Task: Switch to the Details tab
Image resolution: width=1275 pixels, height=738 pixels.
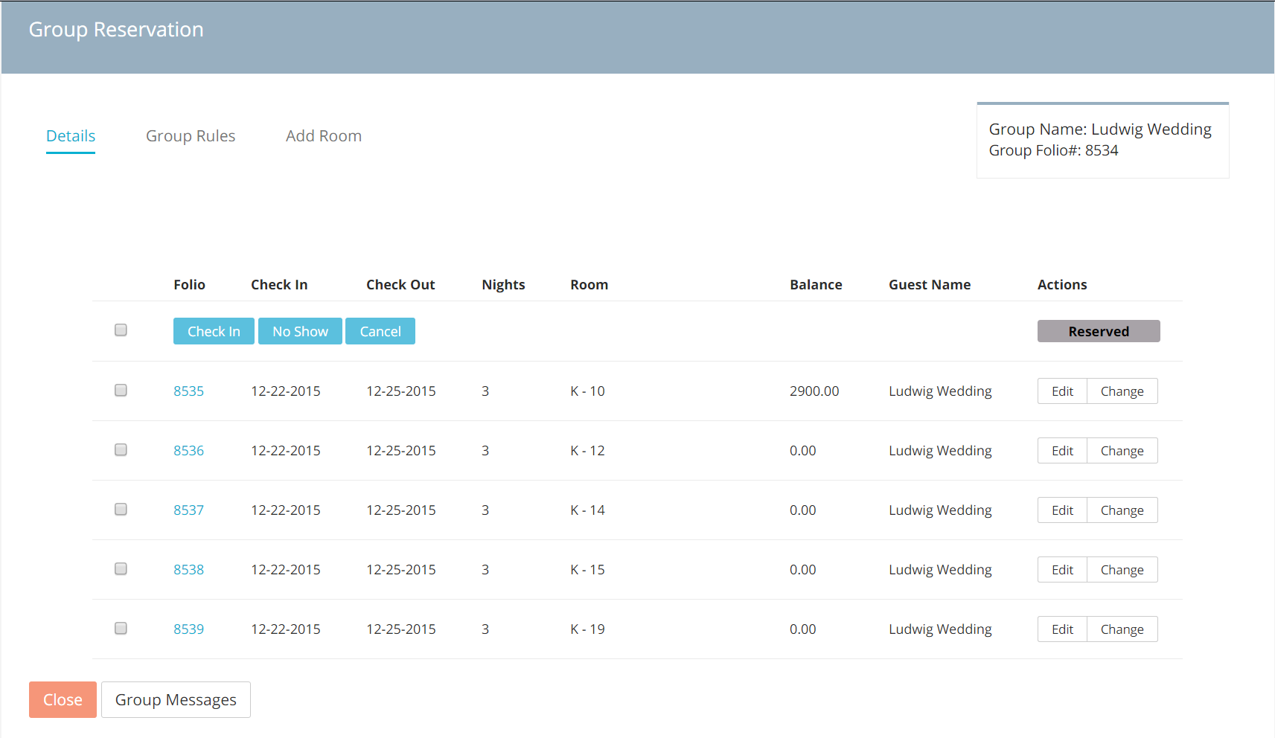Action: point(71,136)
